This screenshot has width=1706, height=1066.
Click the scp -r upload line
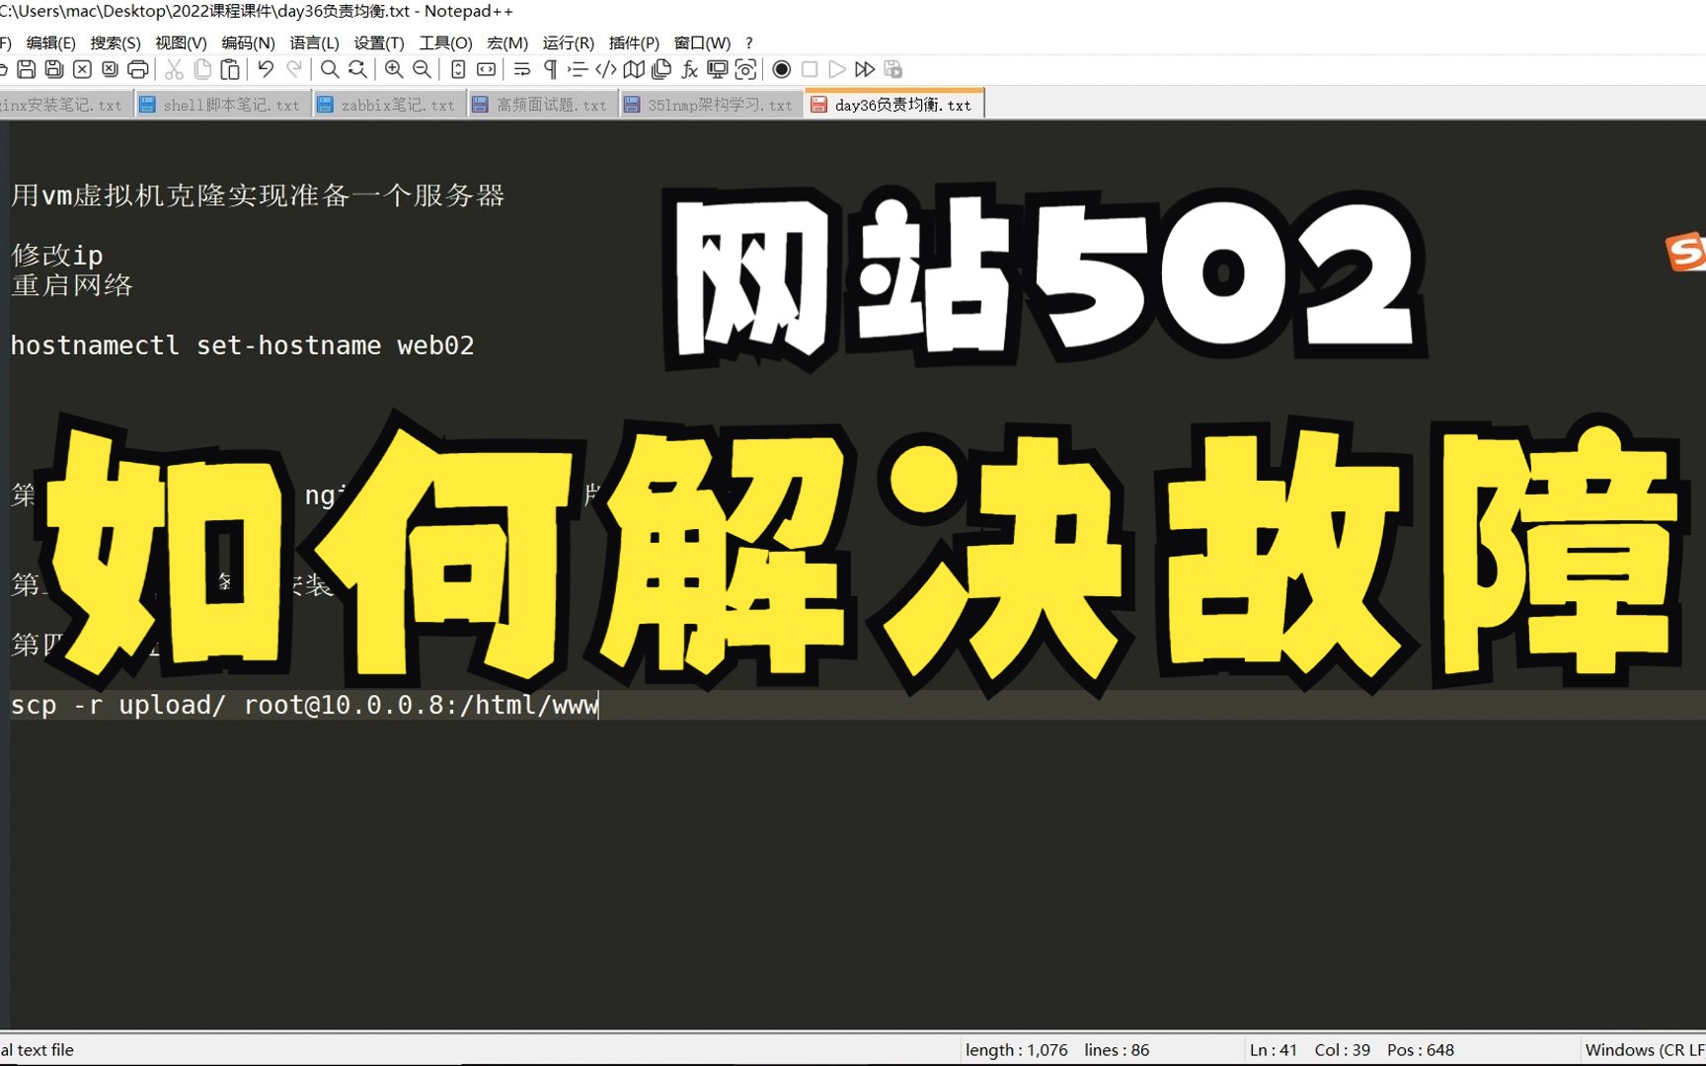(304, 705)
